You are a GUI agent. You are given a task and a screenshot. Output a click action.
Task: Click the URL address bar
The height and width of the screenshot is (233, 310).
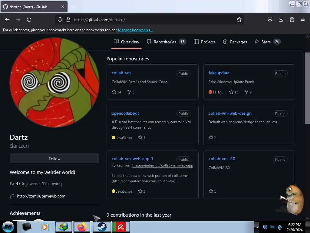point(150,20)
